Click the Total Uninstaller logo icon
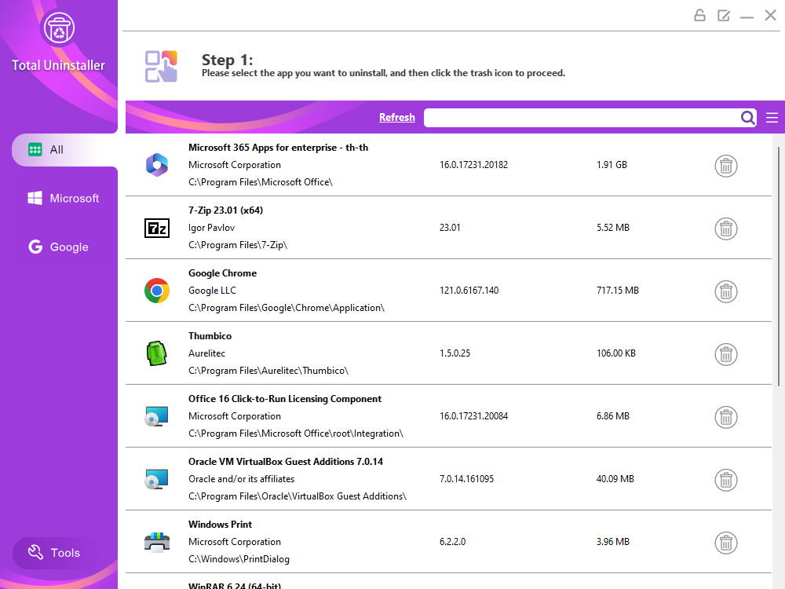This screenshot has height=589, width=785. [x=59, y=28]
